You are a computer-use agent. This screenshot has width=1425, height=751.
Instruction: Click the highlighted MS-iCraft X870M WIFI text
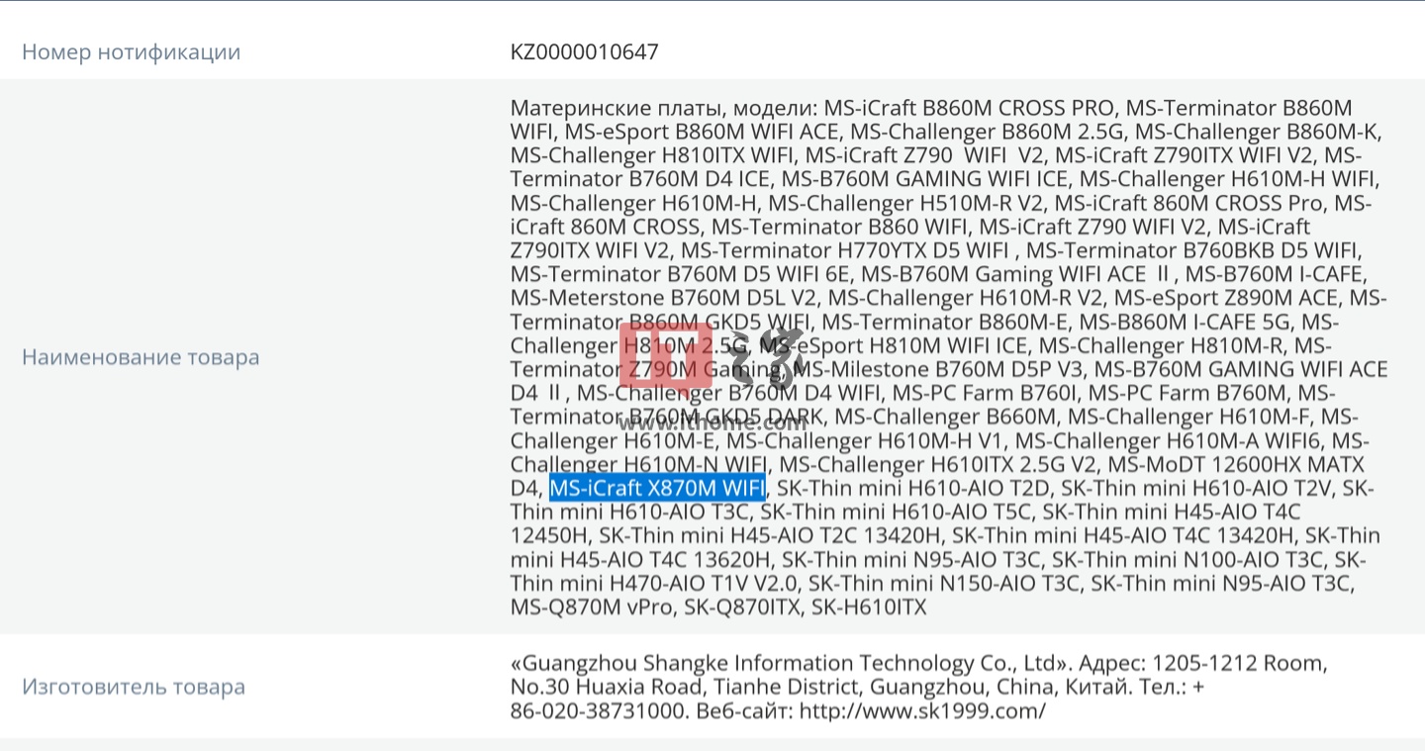tap(657, 488)
